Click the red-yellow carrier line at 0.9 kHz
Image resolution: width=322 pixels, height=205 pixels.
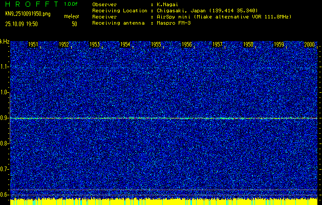pos(164,118)
